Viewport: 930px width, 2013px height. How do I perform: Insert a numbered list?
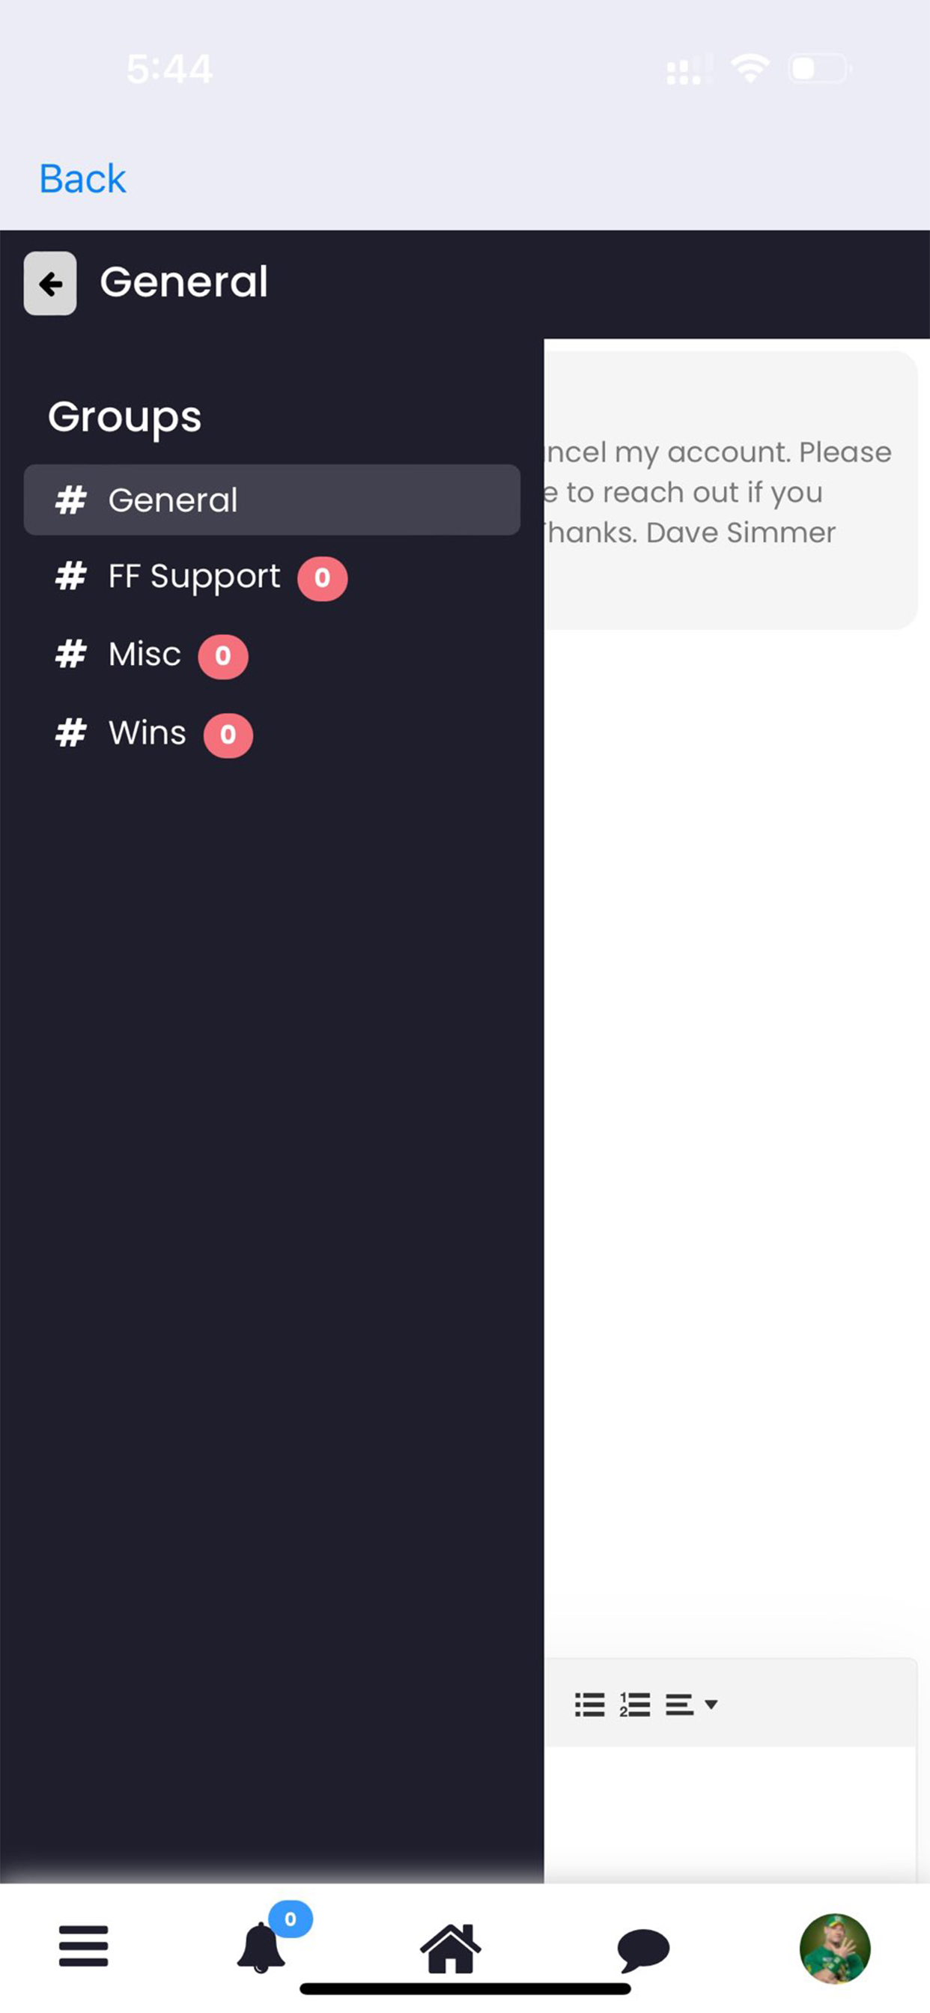pos(634,1704)
